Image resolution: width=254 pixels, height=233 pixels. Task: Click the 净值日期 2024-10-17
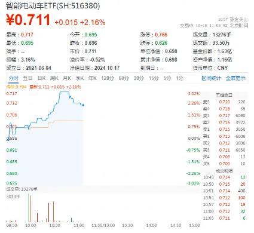pyautogui.click(x=107, y=68)
